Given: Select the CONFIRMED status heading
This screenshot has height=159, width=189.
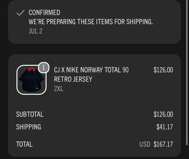Looking at the screenshot, I should pos(44,13).
